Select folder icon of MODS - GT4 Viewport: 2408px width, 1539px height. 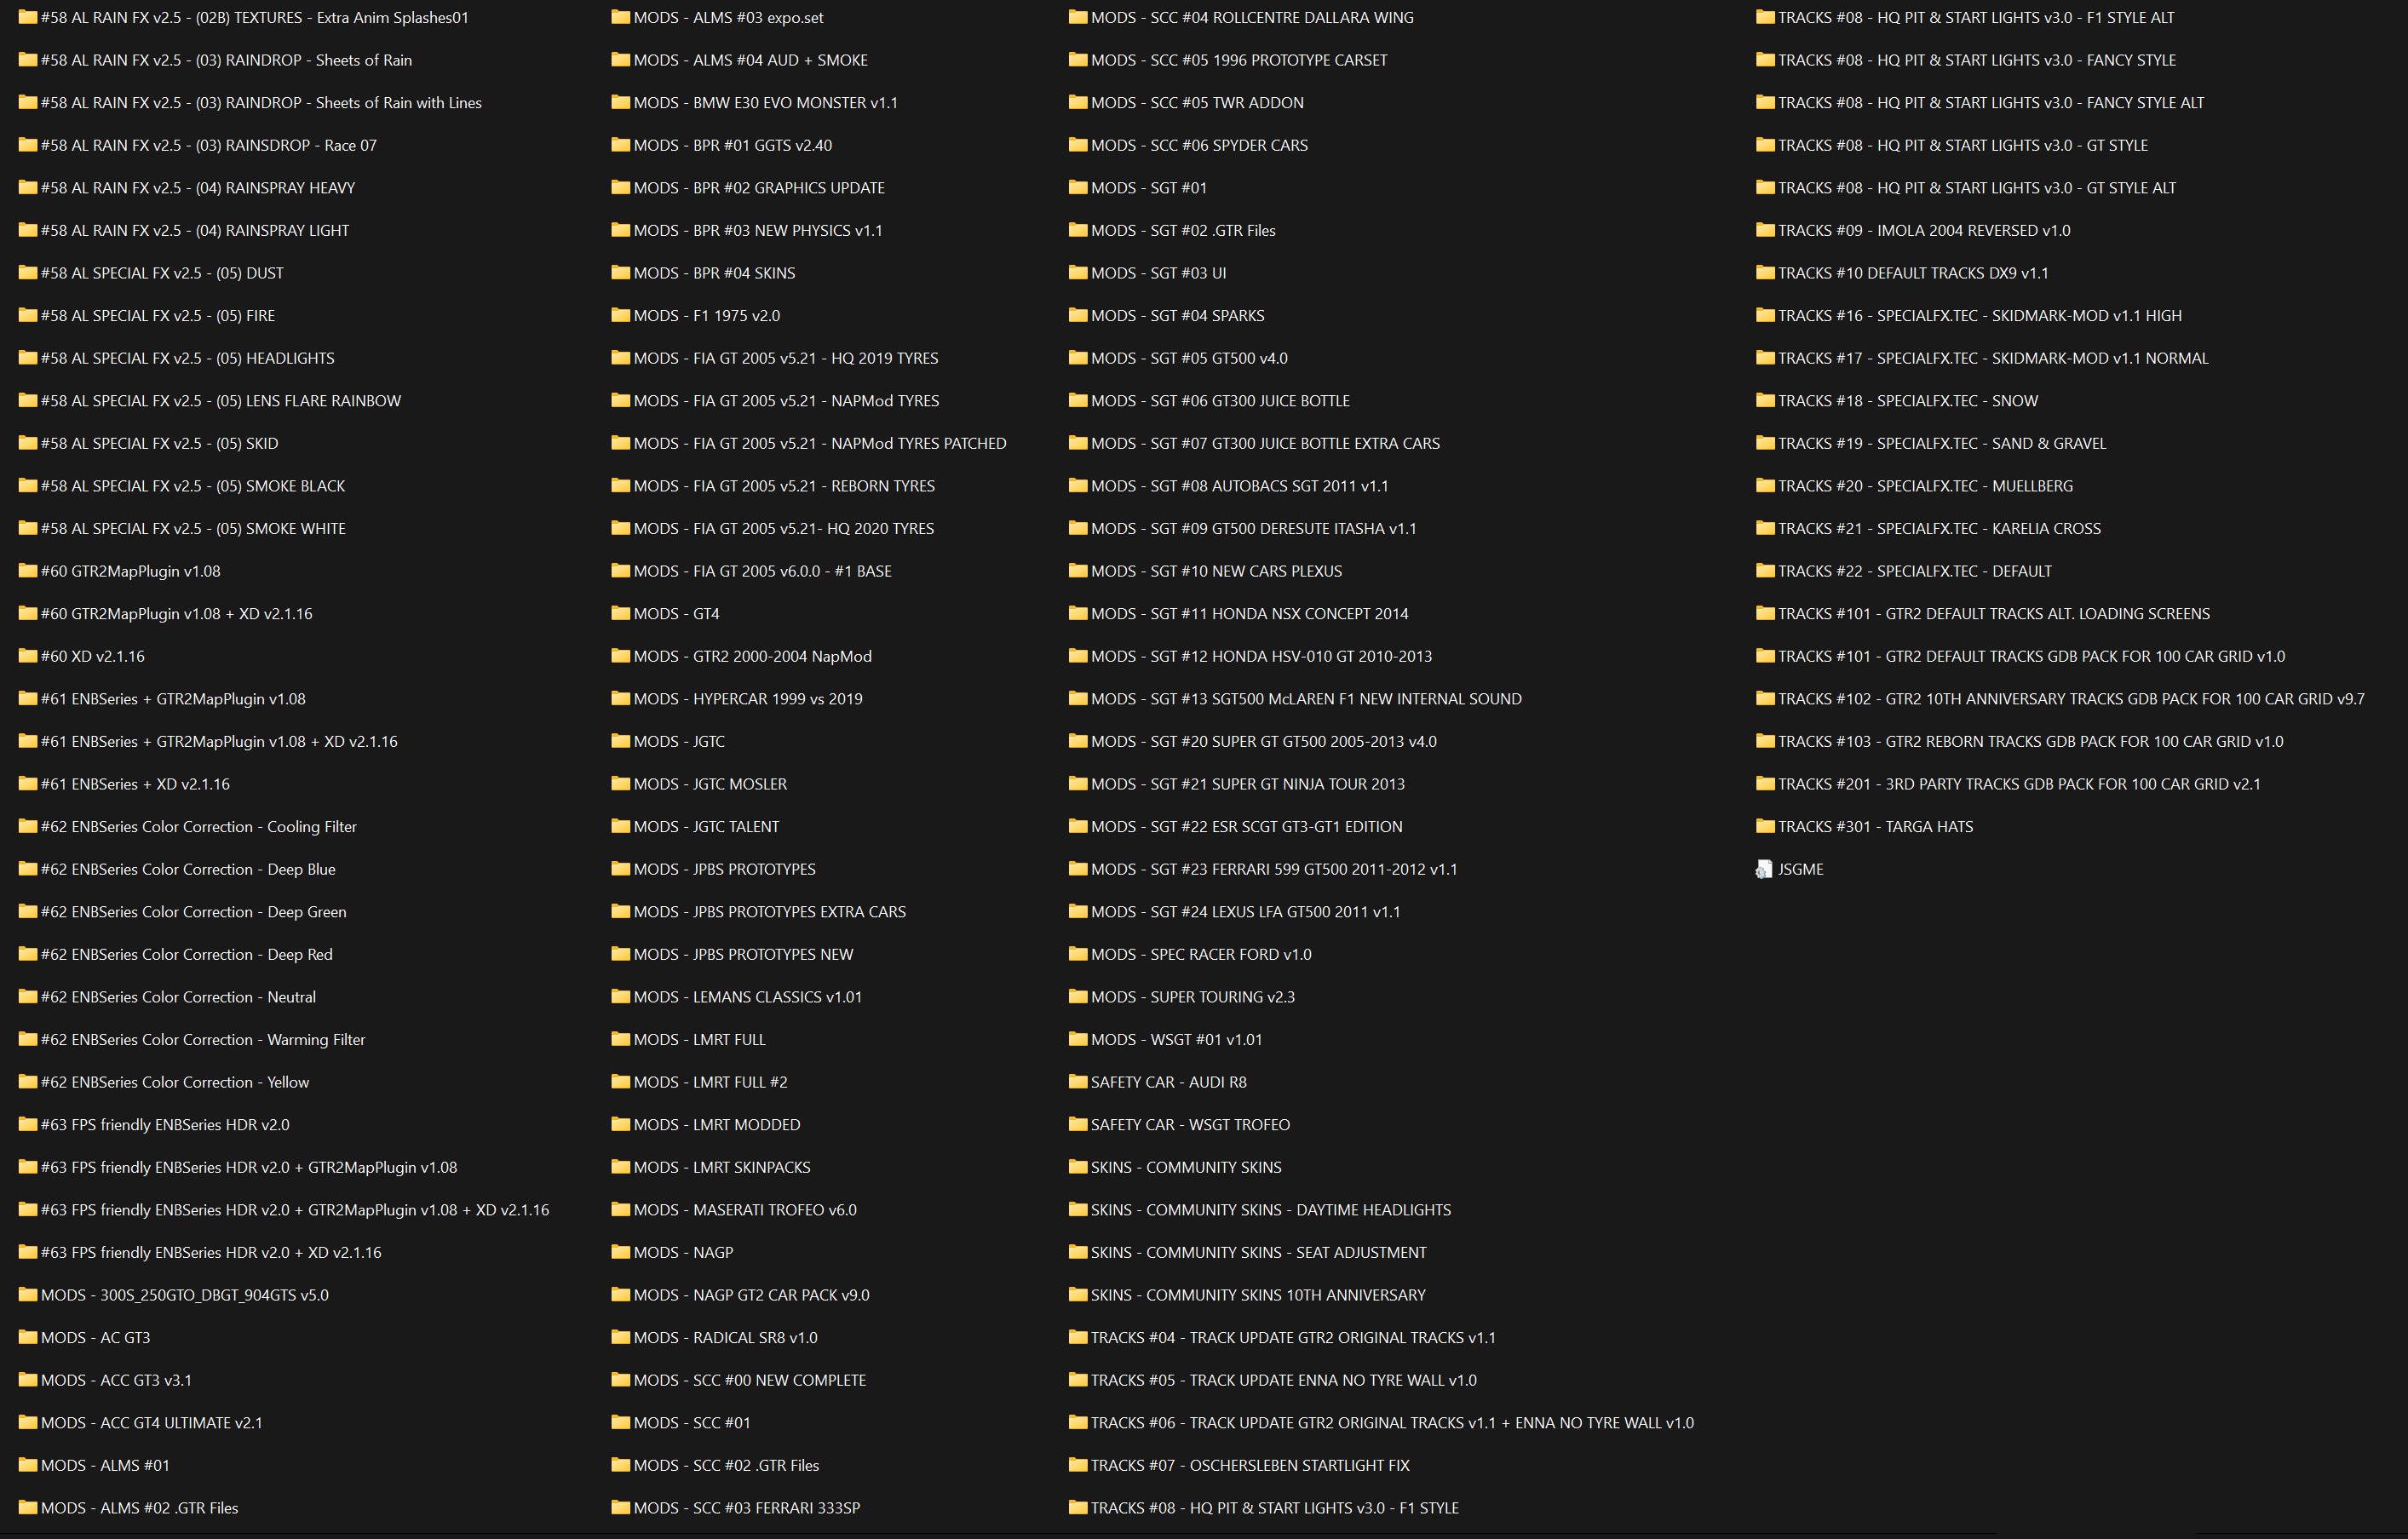coord(620,613)
